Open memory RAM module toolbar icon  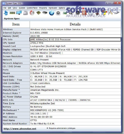coord(12,13)
